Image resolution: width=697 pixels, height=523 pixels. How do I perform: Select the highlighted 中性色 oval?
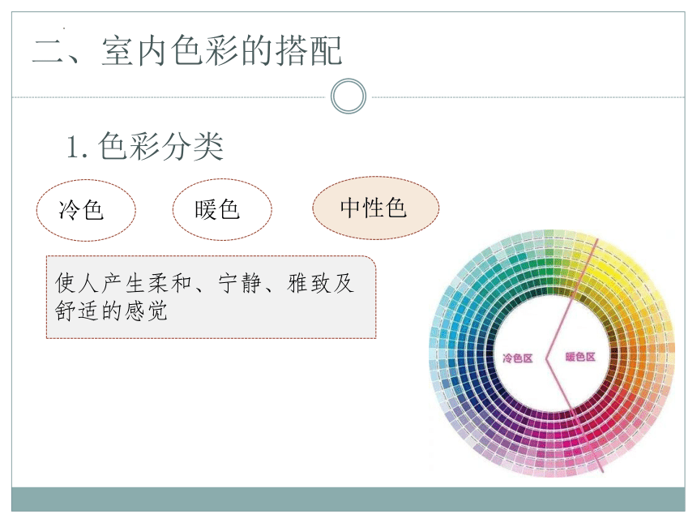(375, 208)
